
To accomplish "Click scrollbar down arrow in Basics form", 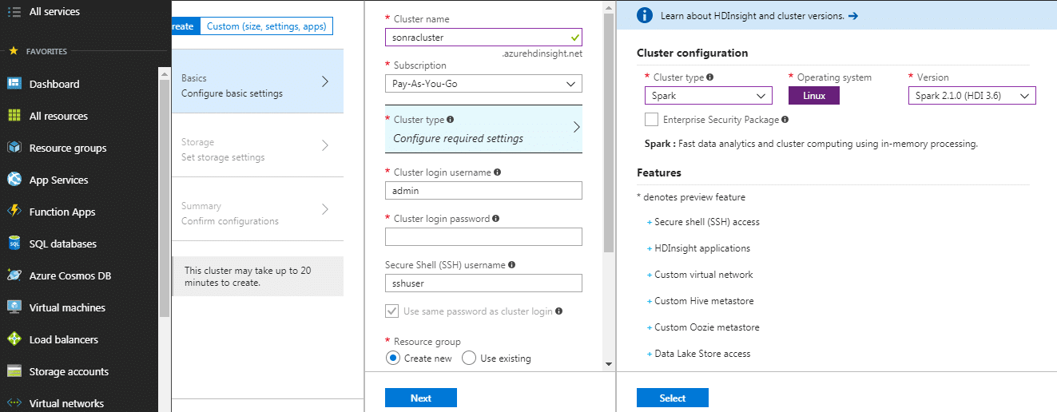I will (608, 364).
